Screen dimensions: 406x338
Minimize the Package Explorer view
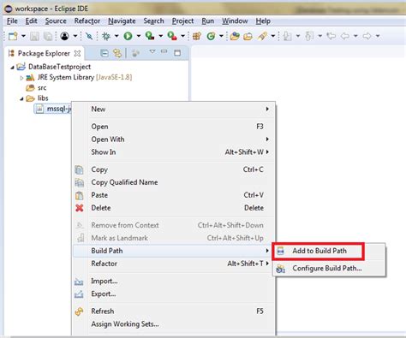pyautogui.click(x=164, y=51)
